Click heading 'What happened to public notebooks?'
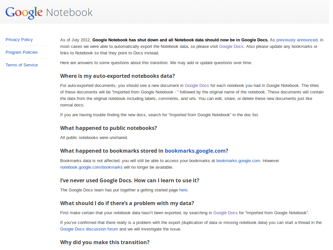The image size is (333, 250). tap(109, 128)
